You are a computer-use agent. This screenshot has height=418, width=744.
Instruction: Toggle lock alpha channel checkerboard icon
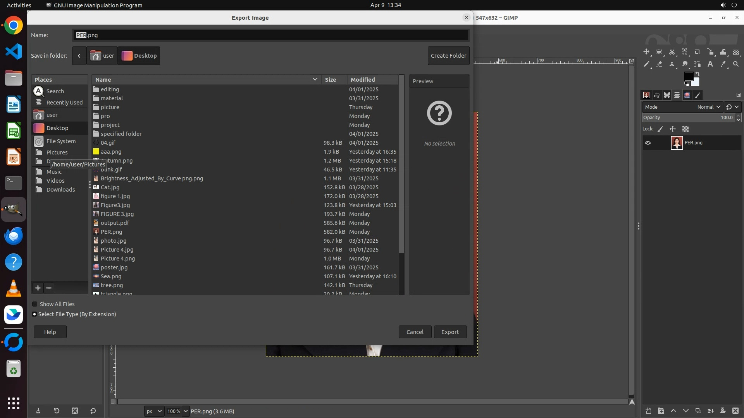[685, 129]
